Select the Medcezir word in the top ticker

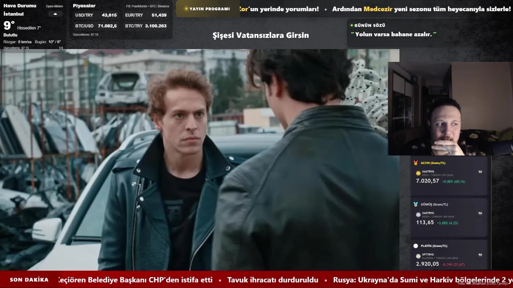[x=378, y=9]
